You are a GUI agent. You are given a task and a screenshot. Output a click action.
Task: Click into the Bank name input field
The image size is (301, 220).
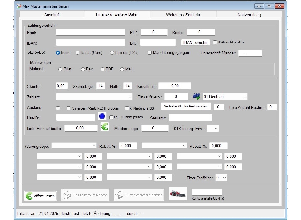coord(90,32)
